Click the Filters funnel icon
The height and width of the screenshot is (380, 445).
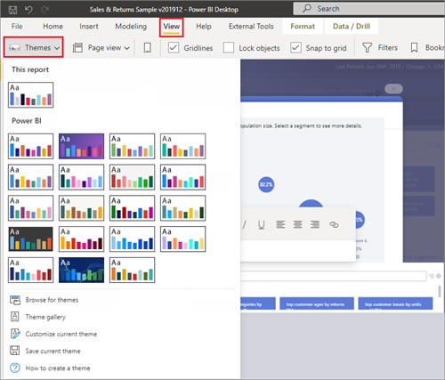click(367, 48)
